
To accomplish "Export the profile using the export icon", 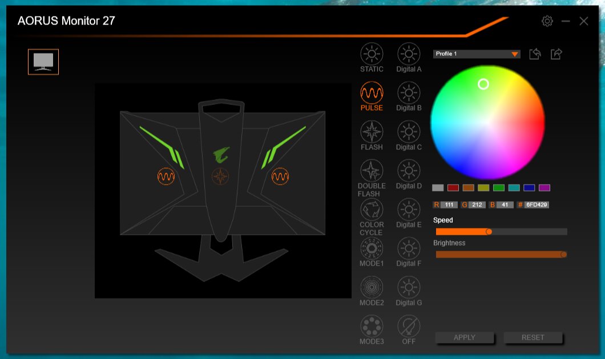I will pos(556,54).
